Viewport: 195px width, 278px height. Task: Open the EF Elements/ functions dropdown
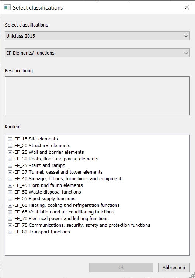[x=97, y=53]
